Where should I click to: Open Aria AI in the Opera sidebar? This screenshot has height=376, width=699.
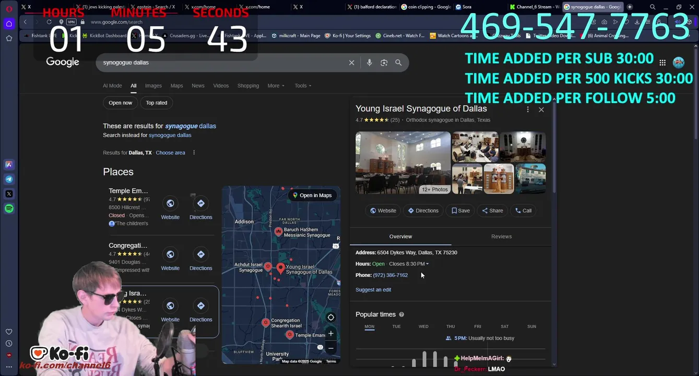(9, 164)
